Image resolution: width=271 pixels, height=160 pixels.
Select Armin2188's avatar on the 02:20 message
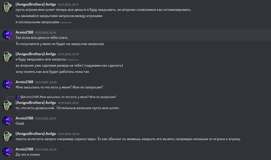(7, 85)
